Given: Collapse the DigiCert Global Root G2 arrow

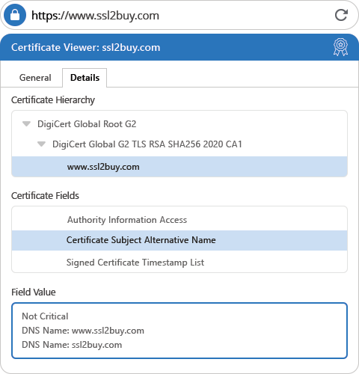Looking at the screenshot, I should coord(26,123).
